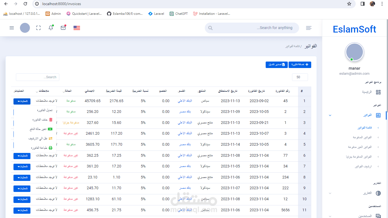The image size is (388, 218).
Task: Open the Admin bookmark
Action: [53, 14]
